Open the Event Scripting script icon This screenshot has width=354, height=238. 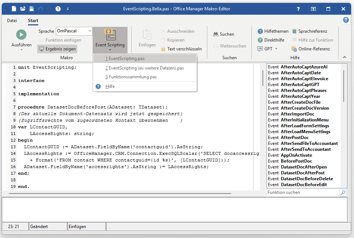[110, 35]
